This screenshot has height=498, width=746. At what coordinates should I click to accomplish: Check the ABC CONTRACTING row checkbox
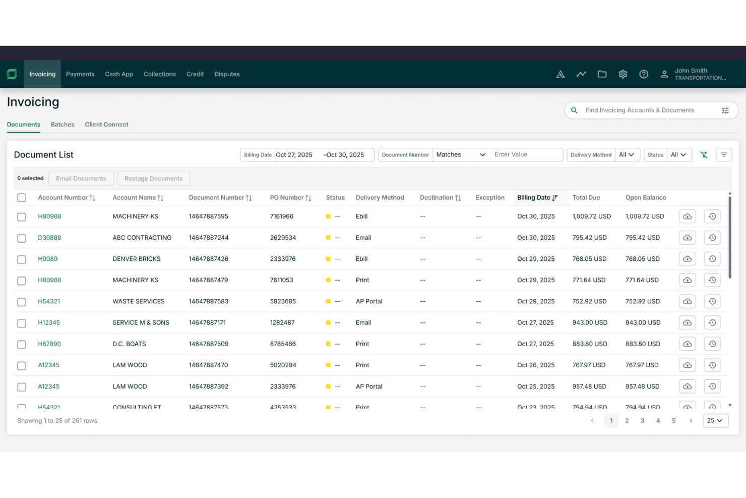[x=22, y=238]
